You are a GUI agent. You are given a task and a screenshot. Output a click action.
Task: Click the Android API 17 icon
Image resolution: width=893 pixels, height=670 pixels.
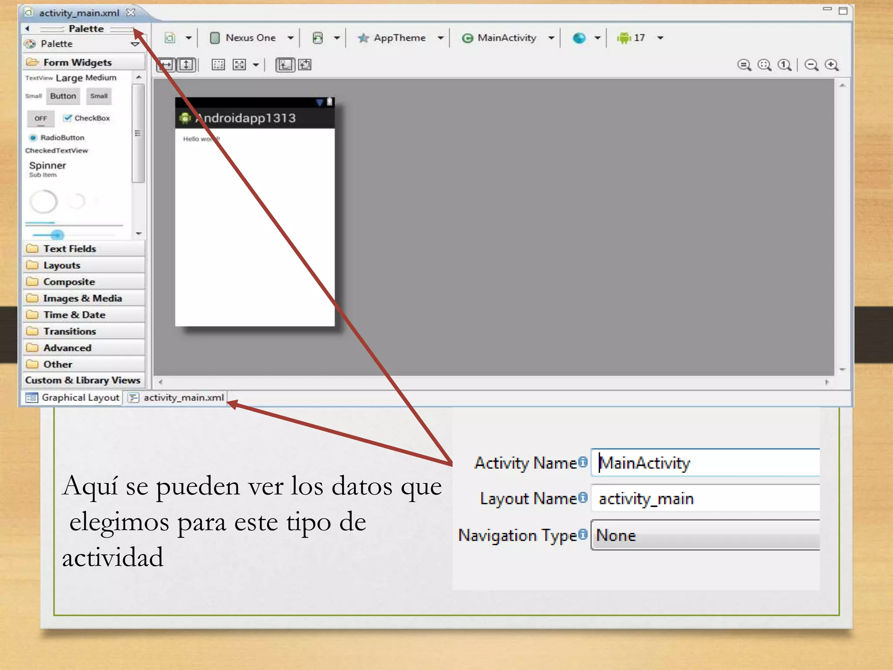[624, 38]
